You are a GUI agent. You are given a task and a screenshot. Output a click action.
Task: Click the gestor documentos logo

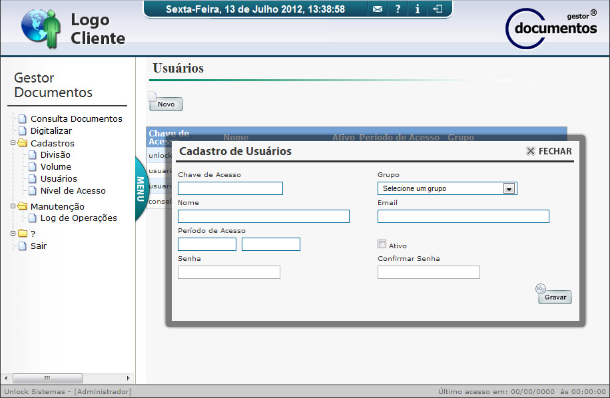[551, 28]
